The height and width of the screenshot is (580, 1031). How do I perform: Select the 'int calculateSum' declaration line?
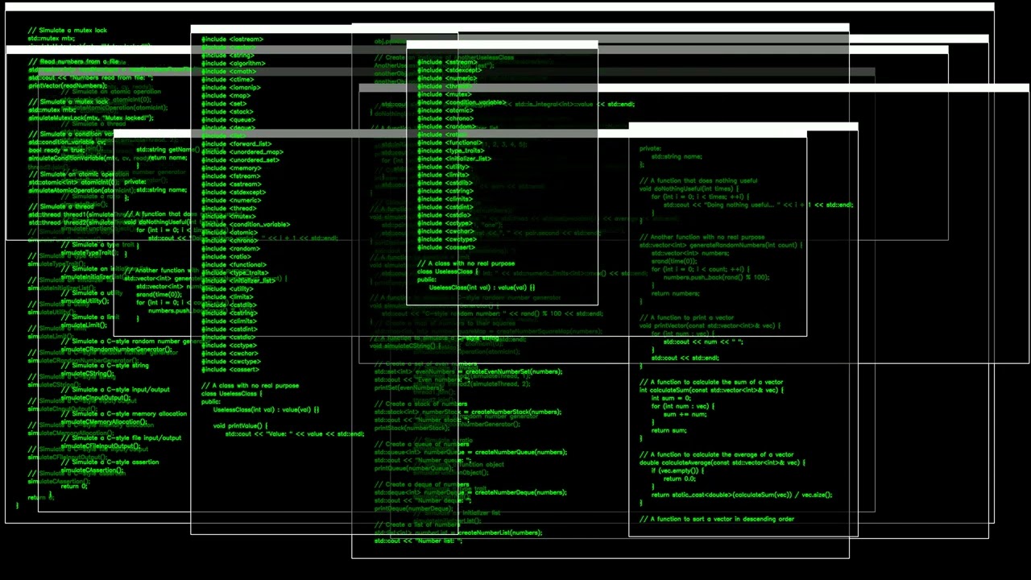(x=711, y=390)
